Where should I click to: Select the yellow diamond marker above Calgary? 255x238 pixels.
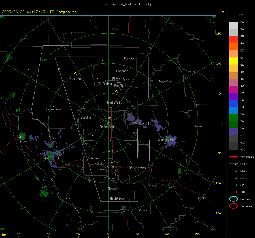[112, 163]
